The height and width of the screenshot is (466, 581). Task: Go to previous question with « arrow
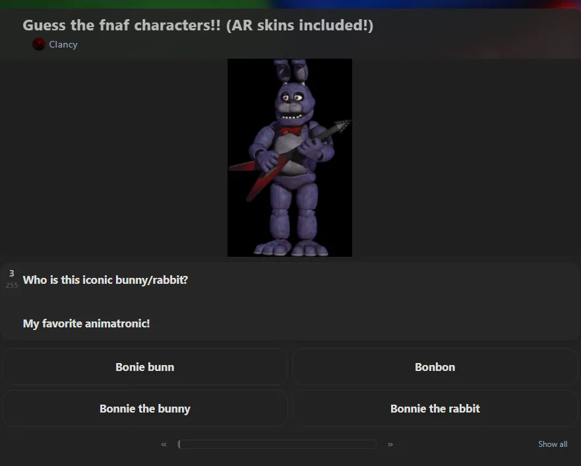(x=164, y=444)
